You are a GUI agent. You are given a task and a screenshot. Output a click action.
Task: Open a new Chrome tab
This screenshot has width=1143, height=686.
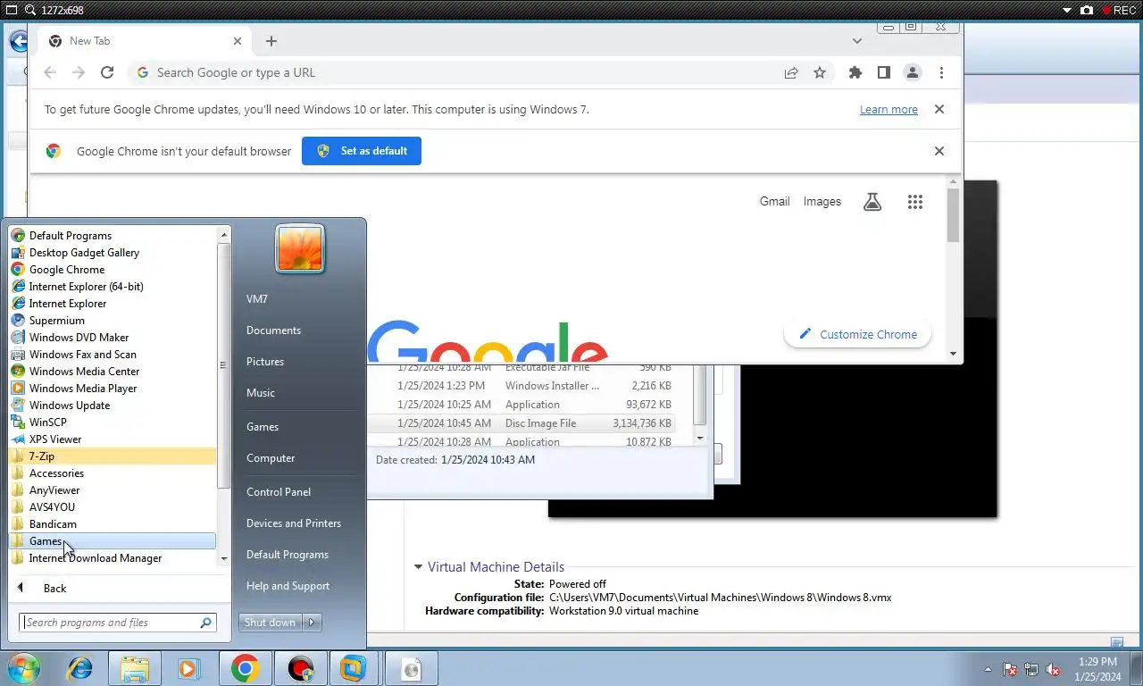(x=271, y=41)
